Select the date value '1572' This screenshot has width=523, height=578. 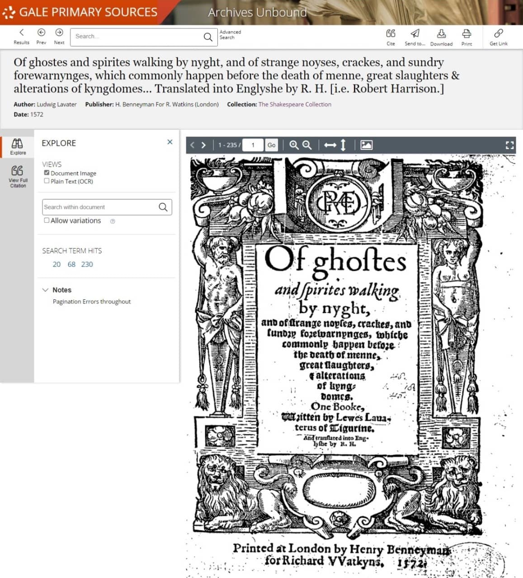tap(37, 114)
